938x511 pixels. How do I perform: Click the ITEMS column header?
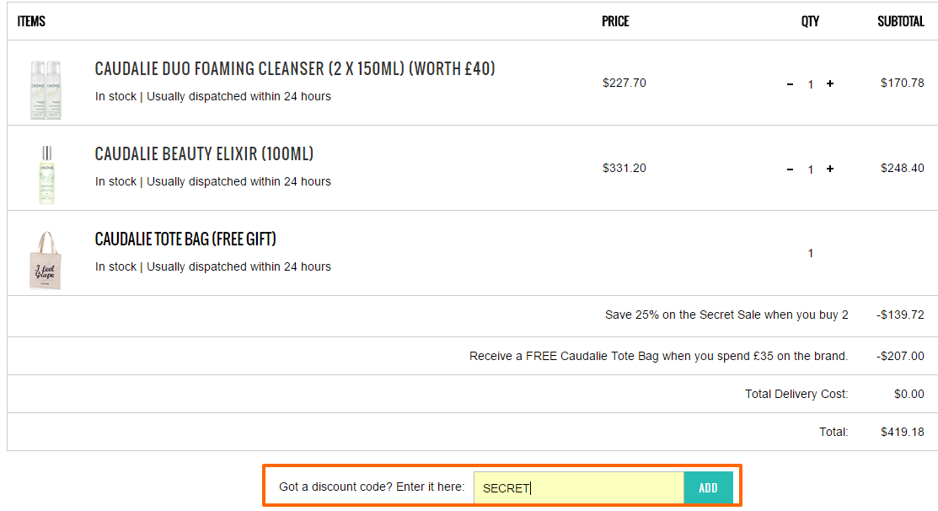point(31,22)
